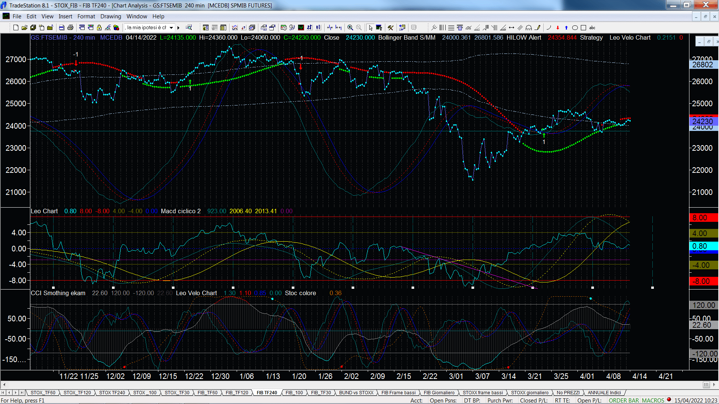
Task: Select the rectangle drawing tool
Action: click(x=583, y=27)
